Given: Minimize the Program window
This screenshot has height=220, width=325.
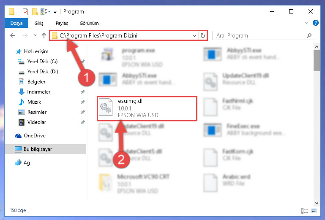Looking at the screenshot, I should tap(272, 11).
